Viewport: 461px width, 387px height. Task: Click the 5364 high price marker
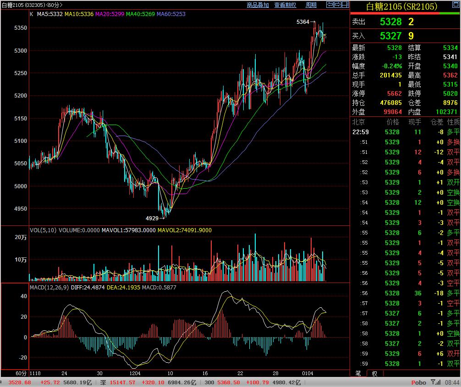[303, 22]
